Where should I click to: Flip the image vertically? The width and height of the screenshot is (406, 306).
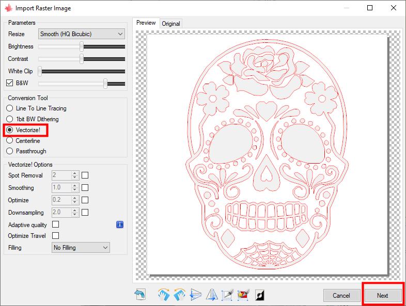coord(195,295)
